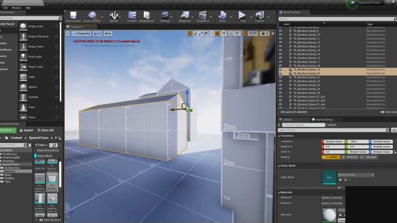Select Empty Character in Place Actors
397x223 pixels.
click(x=39, y=37)
